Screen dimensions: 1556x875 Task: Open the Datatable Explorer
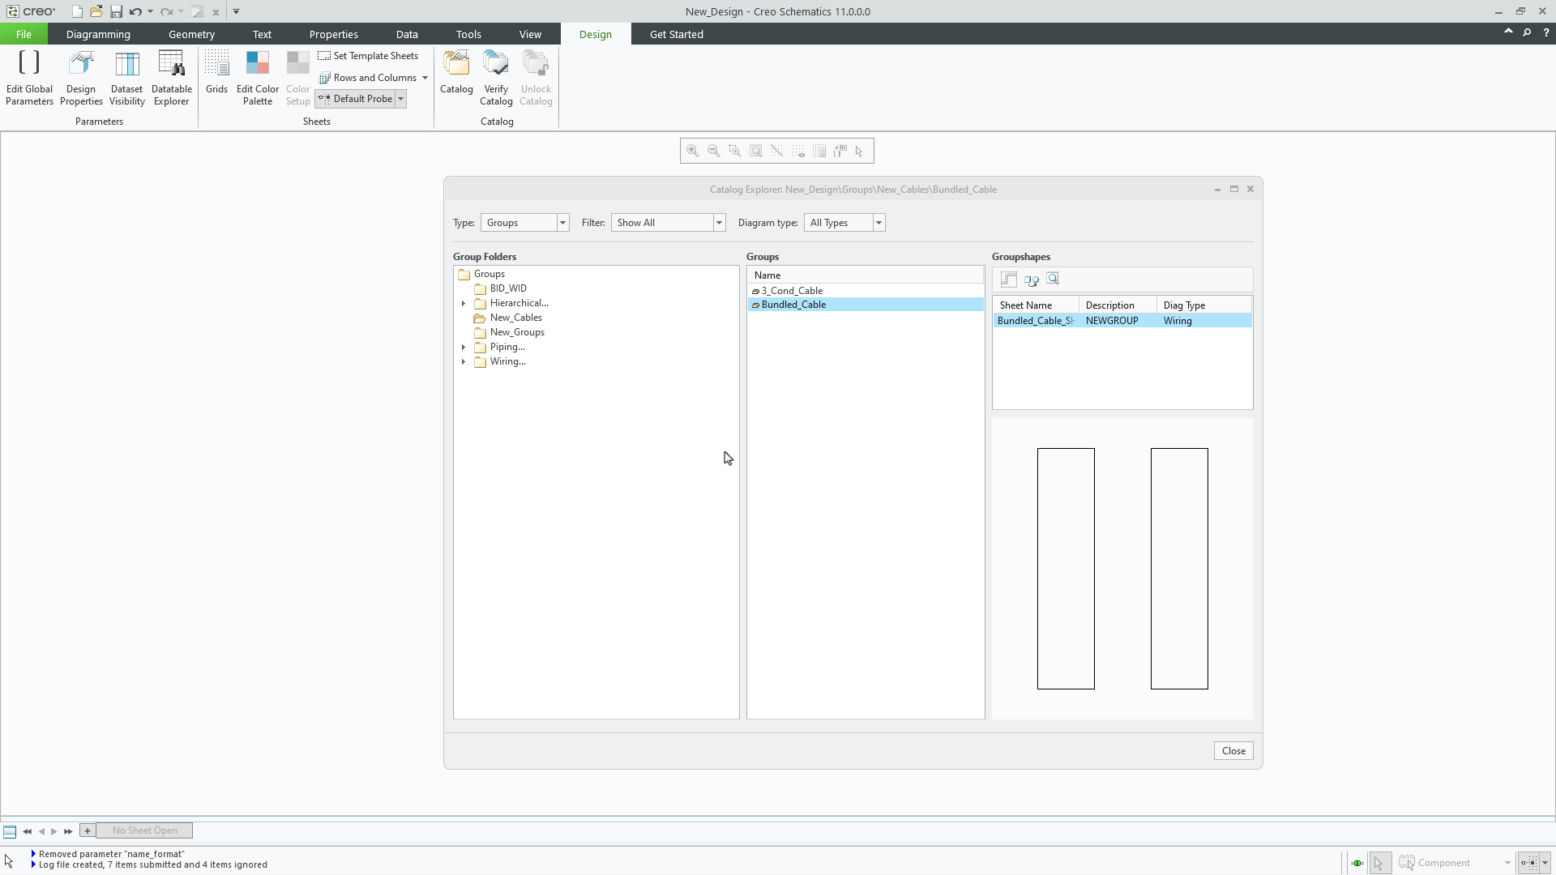click(171, 77)
